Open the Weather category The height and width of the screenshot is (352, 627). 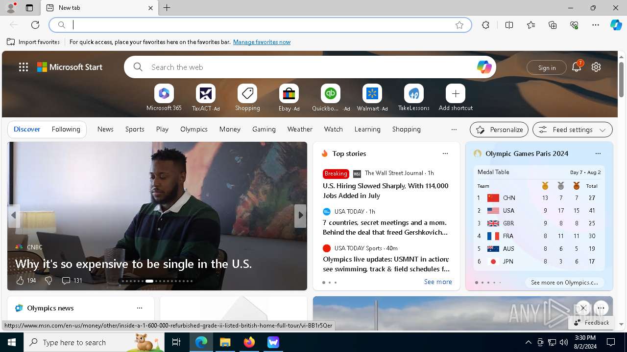click(x=300, y=130)
